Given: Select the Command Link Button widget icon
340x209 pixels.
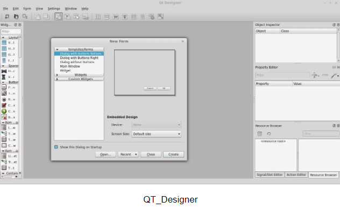Looking at the screenshot, I should pos(4,111).
